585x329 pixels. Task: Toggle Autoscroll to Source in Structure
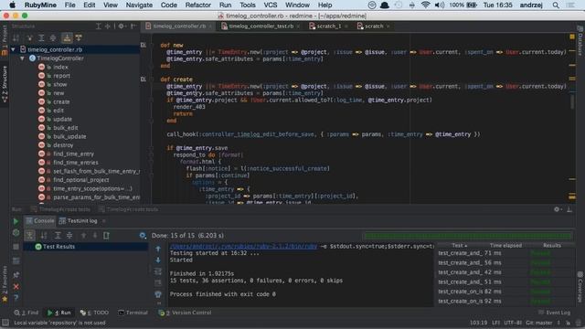tap(67, 37)
